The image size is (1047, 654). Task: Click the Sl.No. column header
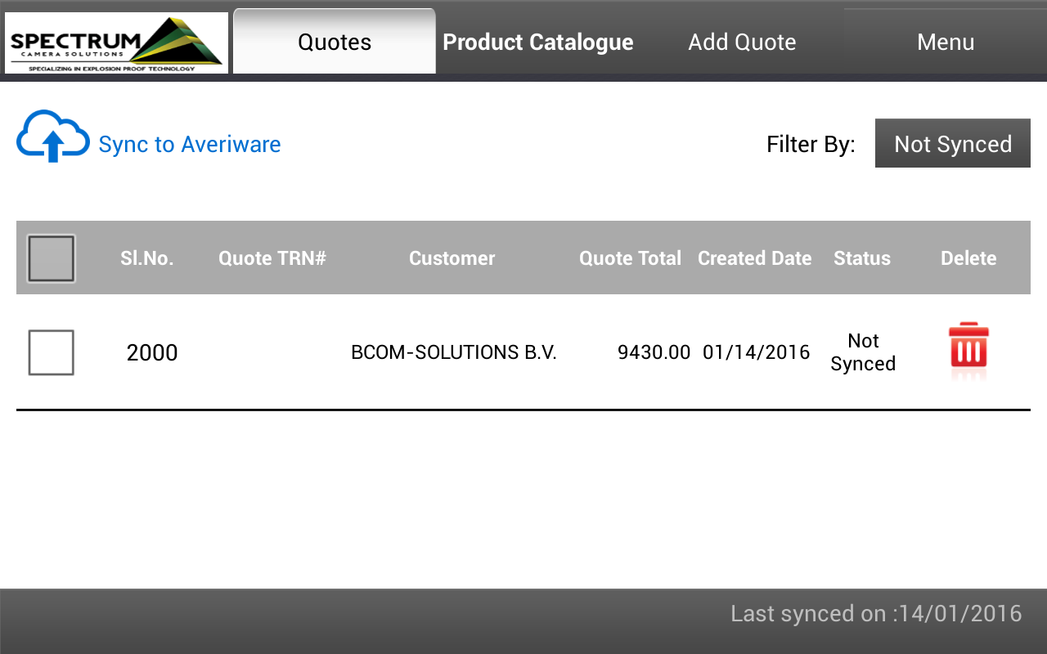coord(147,258)
